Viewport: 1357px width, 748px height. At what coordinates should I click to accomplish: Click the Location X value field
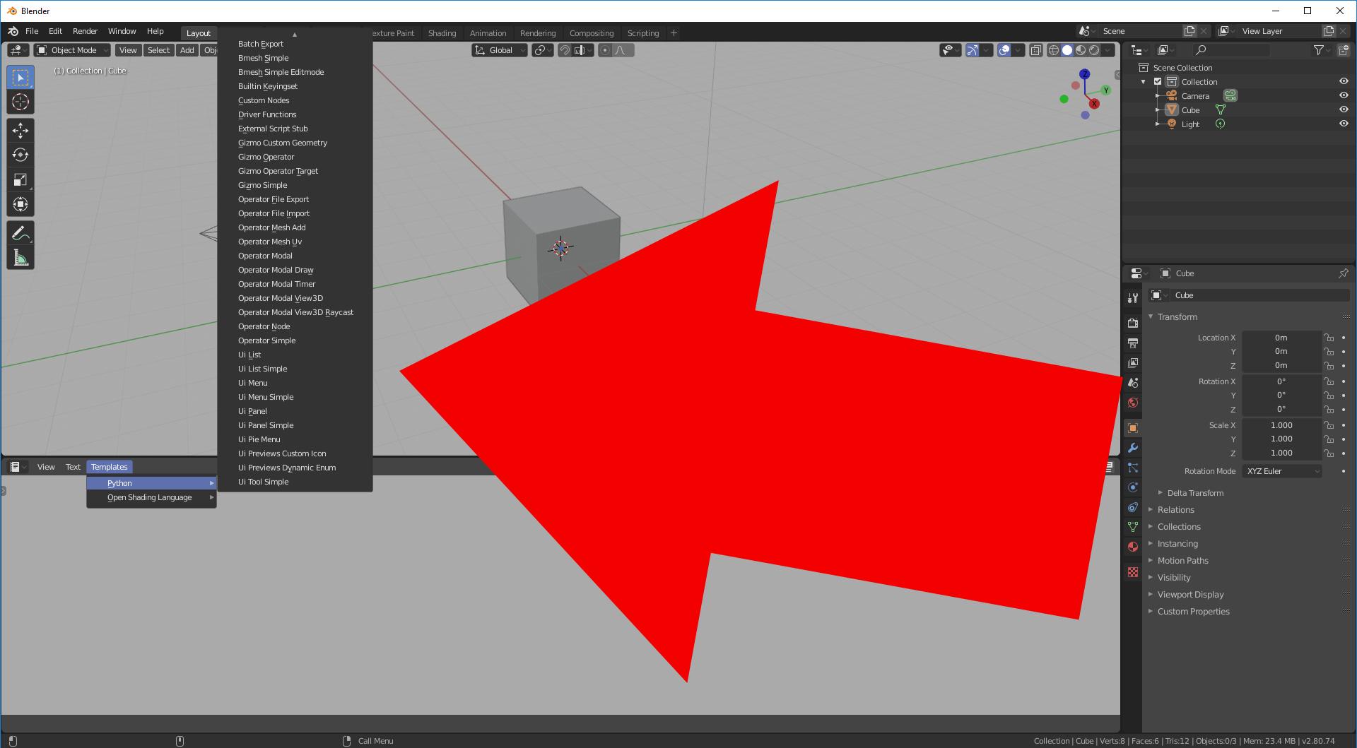point(1281,338)
